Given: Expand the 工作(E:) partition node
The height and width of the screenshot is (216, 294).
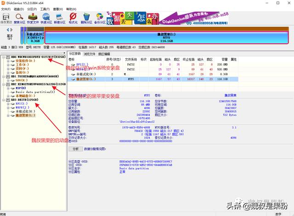Looking at the screenshot, I should point(8,65).
